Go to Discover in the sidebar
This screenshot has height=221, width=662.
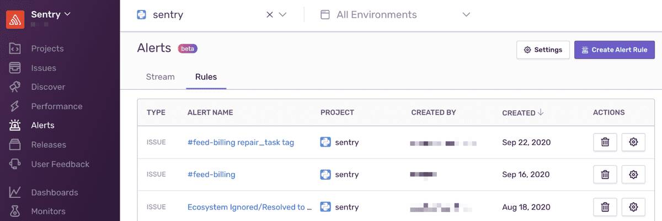(x=48, y=87)
